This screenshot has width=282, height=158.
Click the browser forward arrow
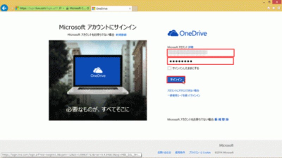click(12, 8)
